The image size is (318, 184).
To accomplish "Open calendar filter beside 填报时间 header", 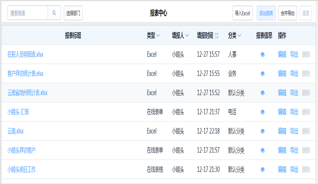I will [x=217, y=35].
